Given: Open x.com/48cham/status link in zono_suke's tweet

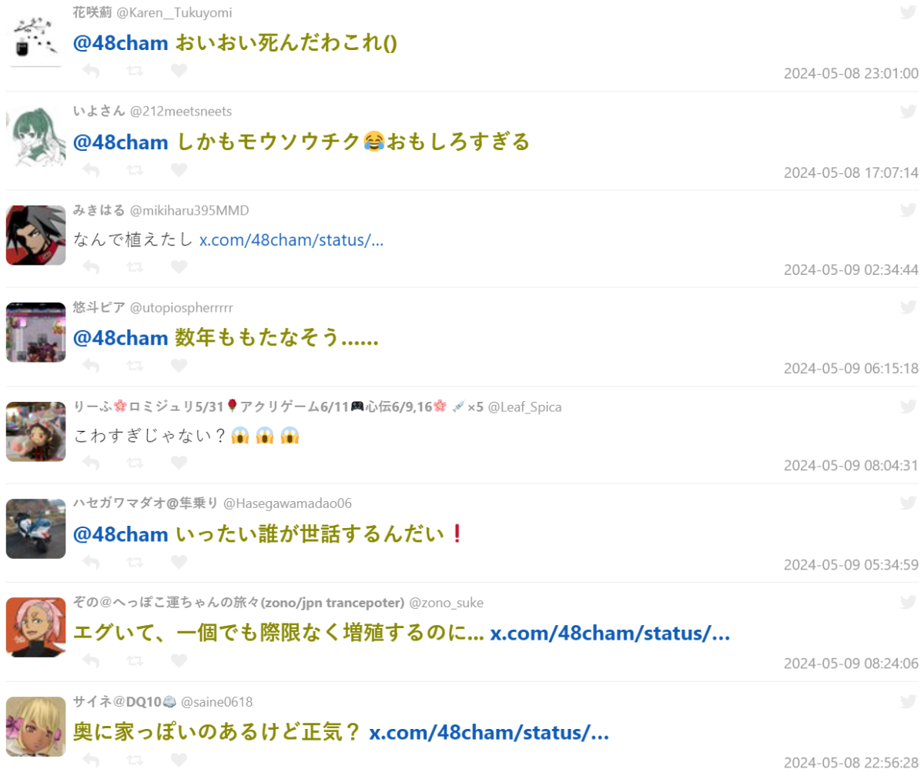Looking at the screenshot, I should click(x=610, y=634).
